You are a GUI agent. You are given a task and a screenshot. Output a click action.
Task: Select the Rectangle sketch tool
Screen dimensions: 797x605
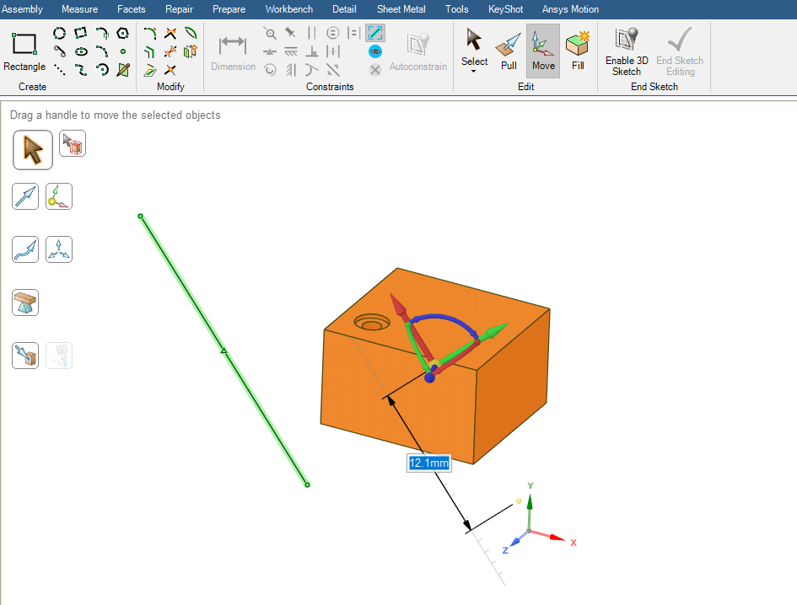pos(24,51)
